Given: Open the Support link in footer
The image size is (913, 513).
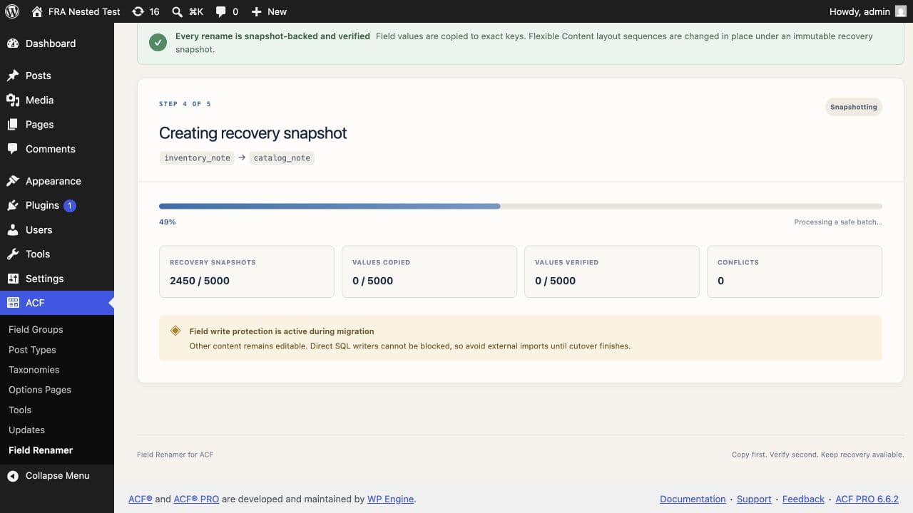Looking at the screenshot, I should (x=754, y=499).
